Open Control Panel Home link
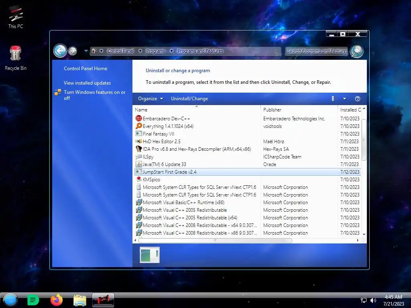The height and width of the screenshot is (308, 411). coord(85,68)
